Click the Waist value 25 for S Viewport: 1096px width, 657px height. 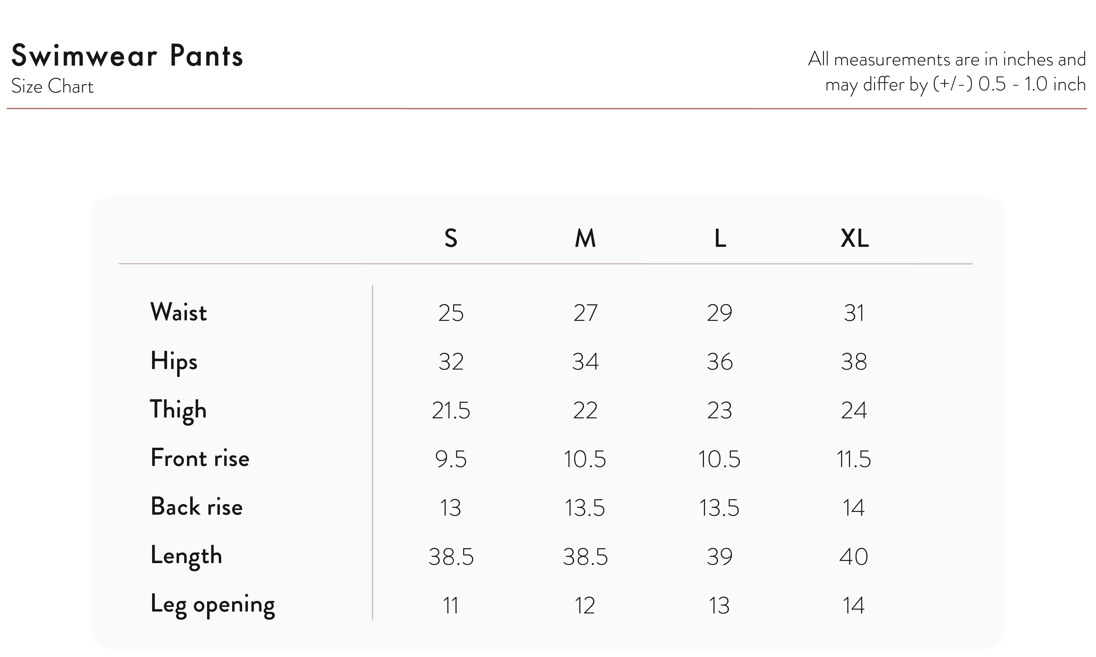(451, 313)
